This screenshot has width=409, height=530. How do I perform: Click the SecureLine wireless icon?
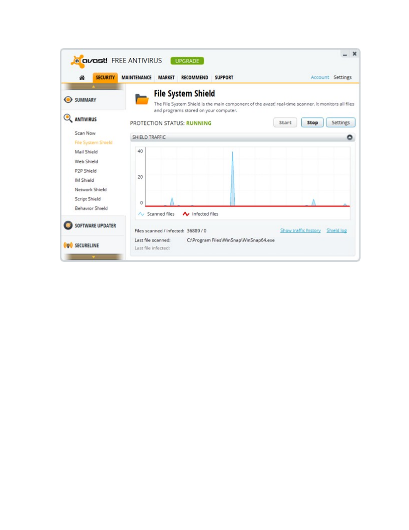[x=68, y=245]
